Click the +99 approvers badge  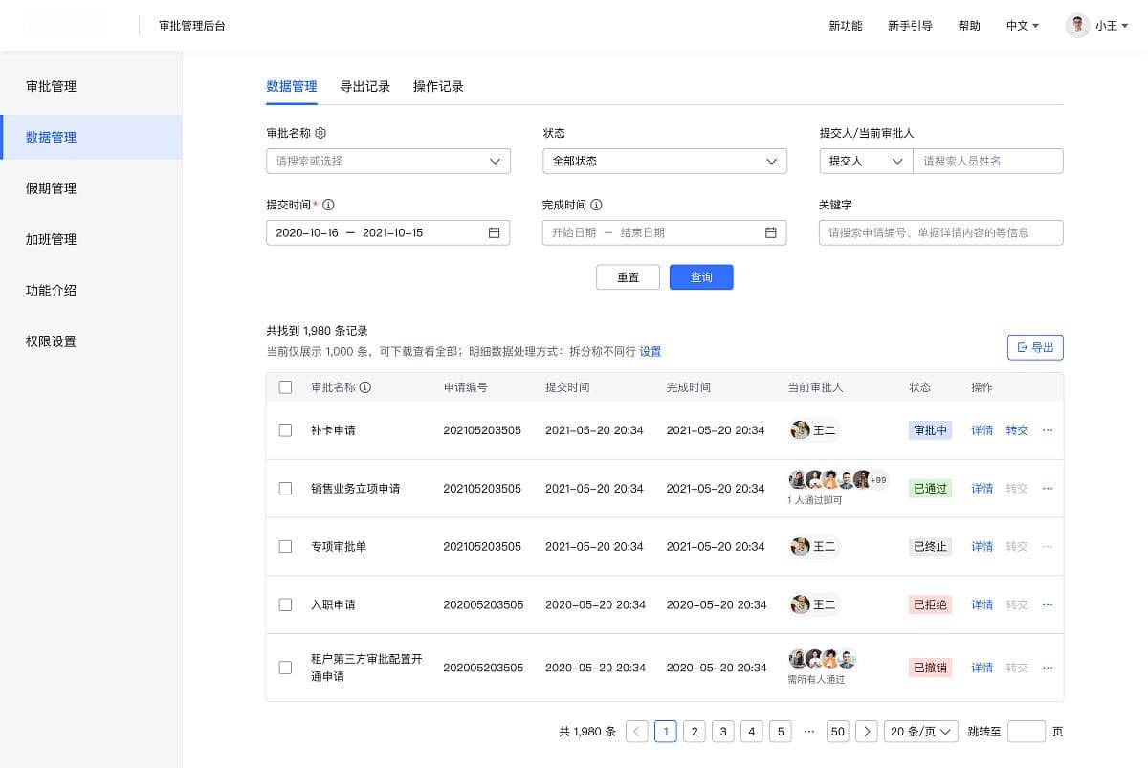tap(877, 480)
